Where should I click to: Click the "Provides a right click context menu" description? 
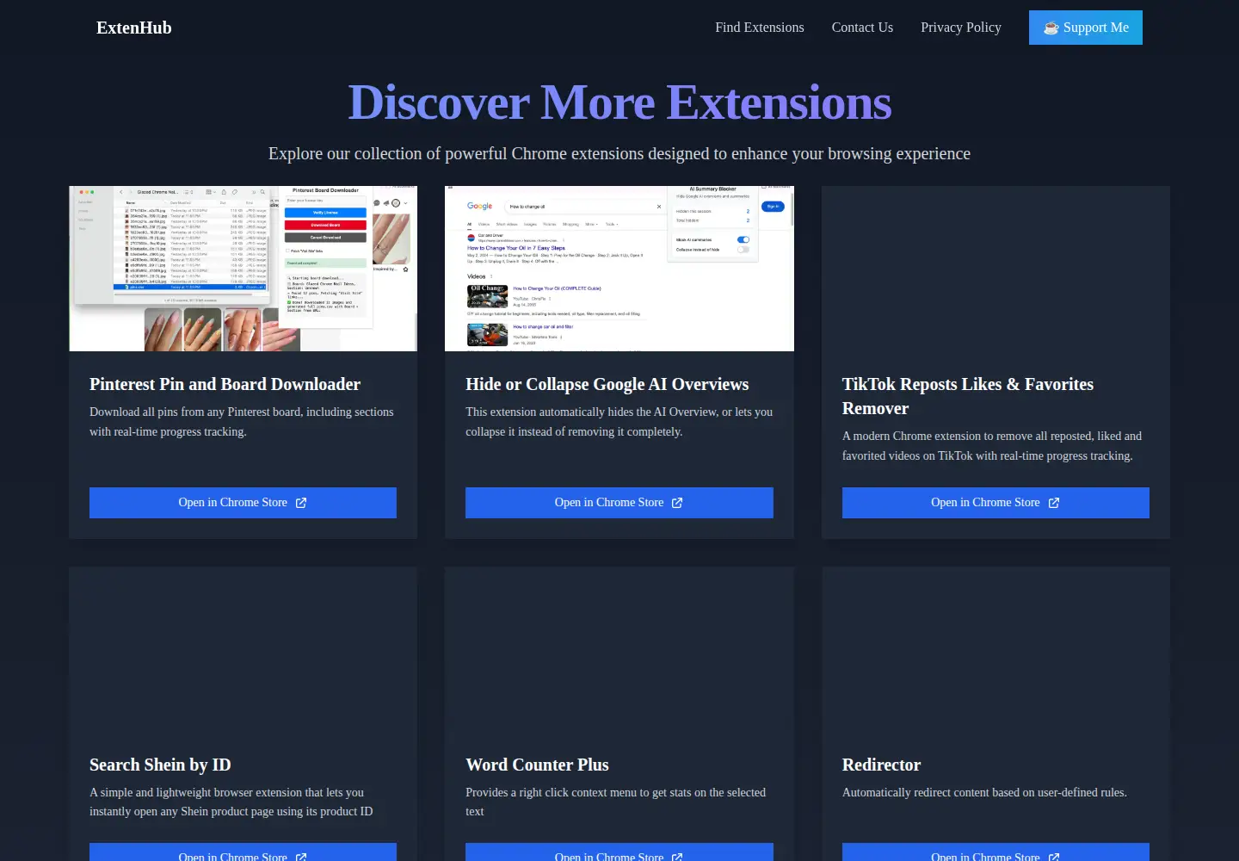[x=616, y=802]
